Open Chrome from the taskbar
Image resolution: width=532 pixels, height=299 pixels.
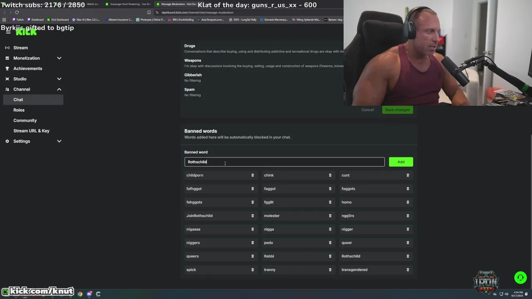point(80,294)
